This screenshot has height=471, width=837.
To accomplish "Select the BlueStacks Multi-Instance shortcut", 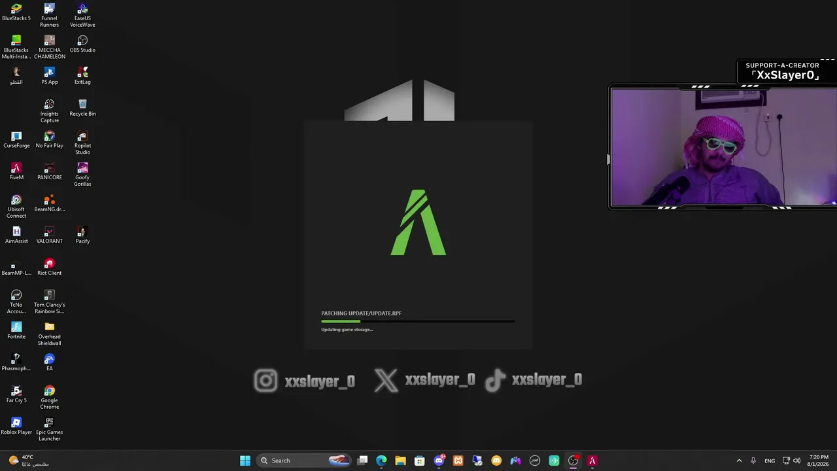I will [16, 47].
